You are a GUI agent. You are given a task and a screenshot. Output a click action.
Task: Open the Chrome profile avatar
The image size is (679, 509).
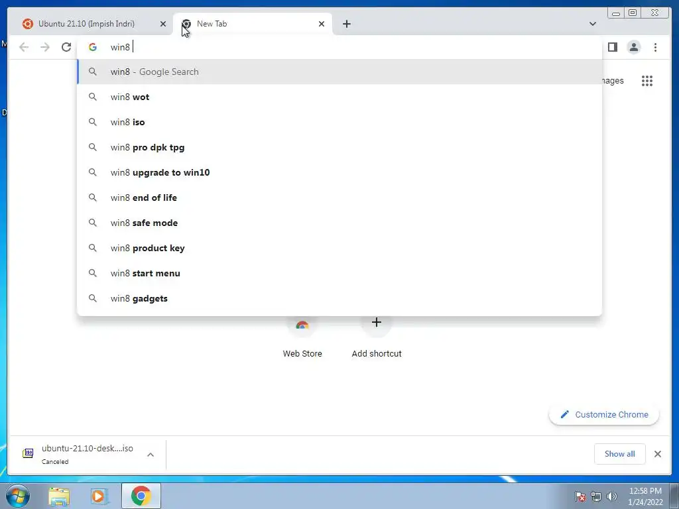click(x=634, y=47)
